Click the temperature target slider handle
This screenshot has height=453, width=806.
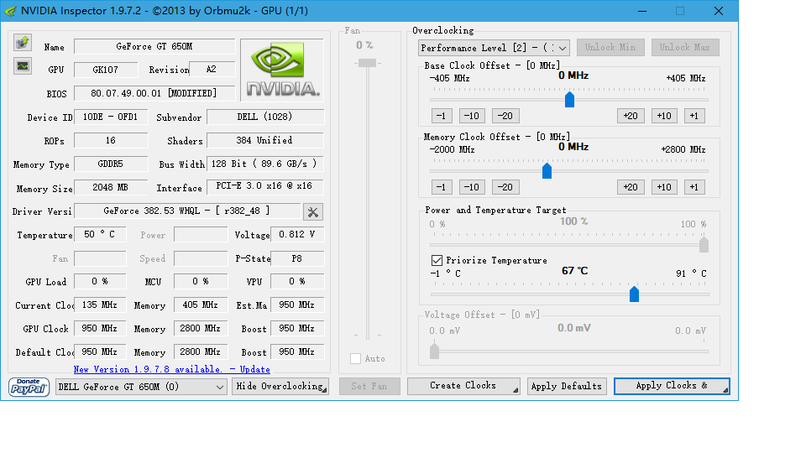[x=634, y=294]
